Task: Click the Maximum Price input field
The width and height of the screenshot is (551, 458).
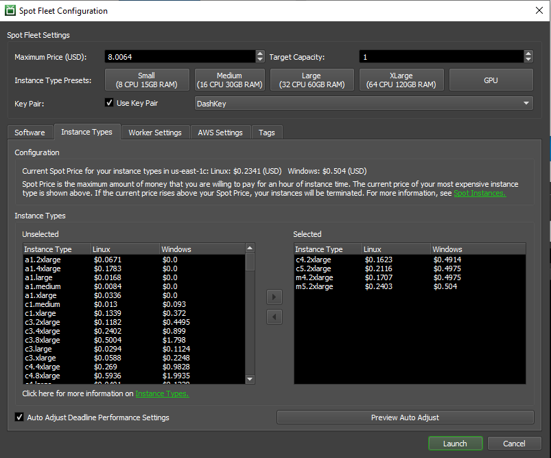Action: click(178, 57)
